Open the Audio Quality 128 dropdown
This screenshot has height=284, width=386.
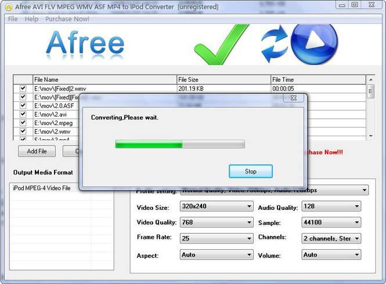(x=331, y=206)
